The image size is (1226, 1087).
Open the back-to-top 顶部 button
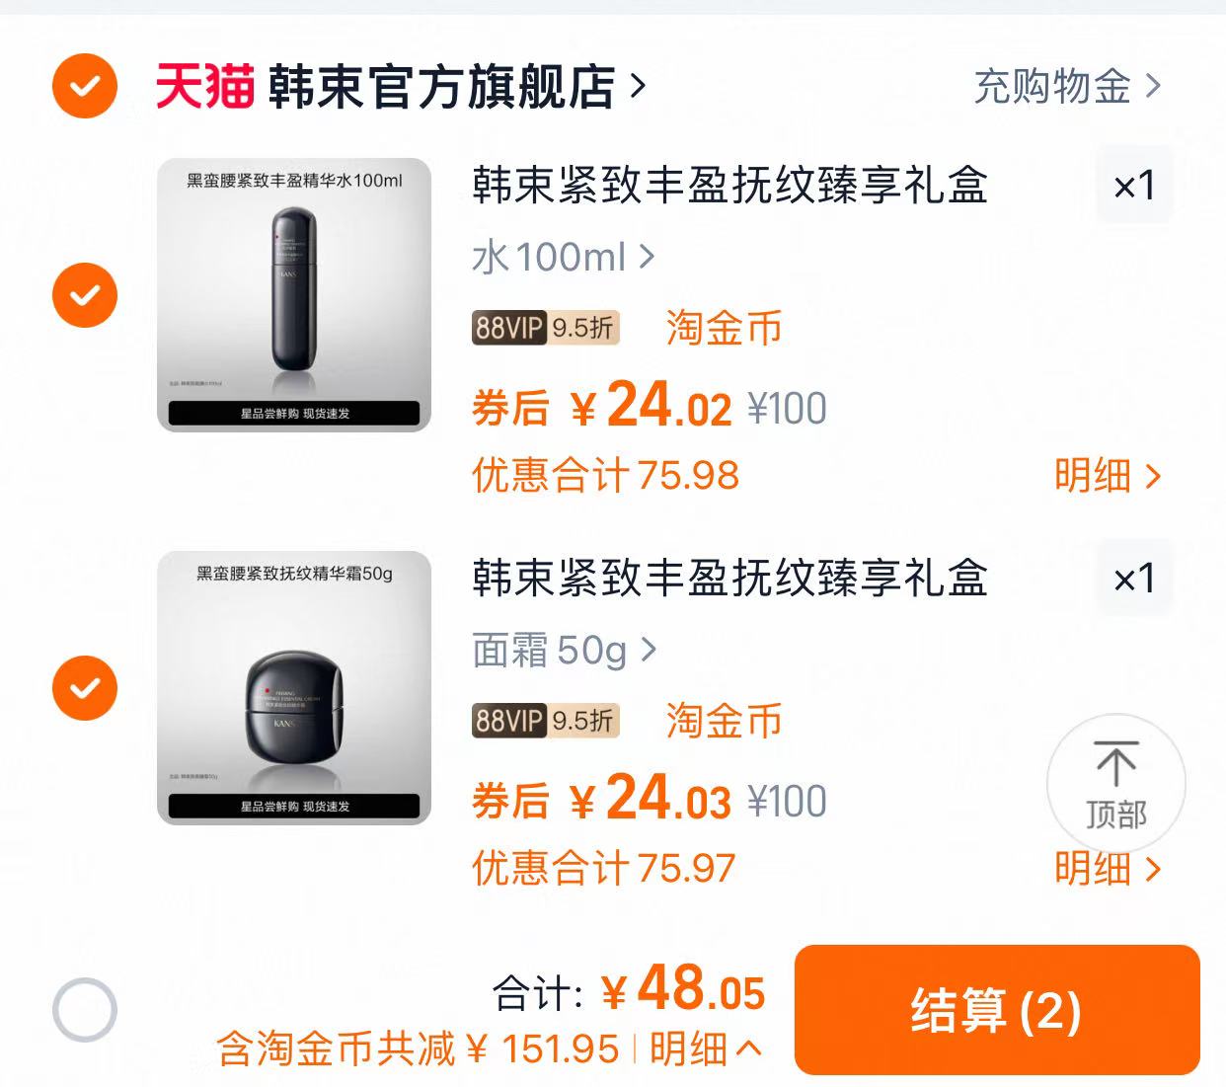pyautogui.click(x=1115, y=784)
